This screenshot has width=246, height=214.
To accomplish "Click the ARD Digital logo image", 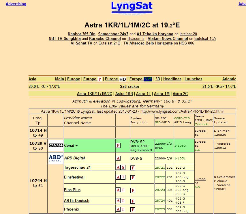I will (x=56, y=158).
